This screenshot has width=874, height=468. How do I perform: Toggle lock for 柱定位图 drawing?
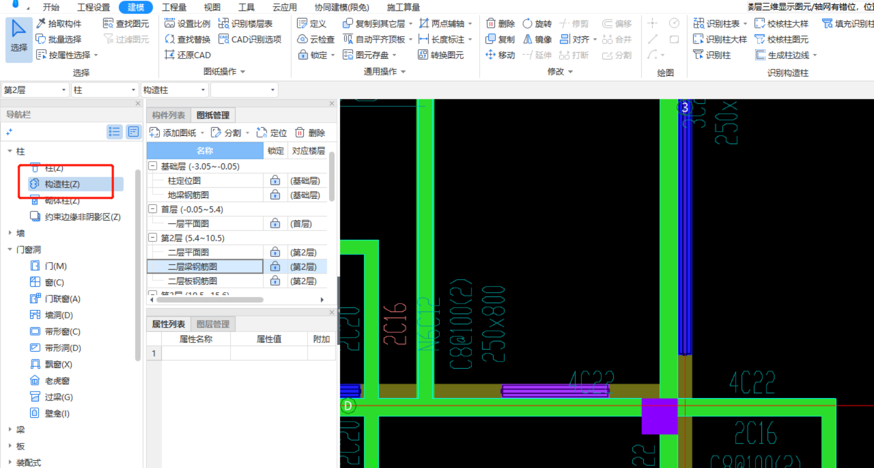[x=275, y=180]
